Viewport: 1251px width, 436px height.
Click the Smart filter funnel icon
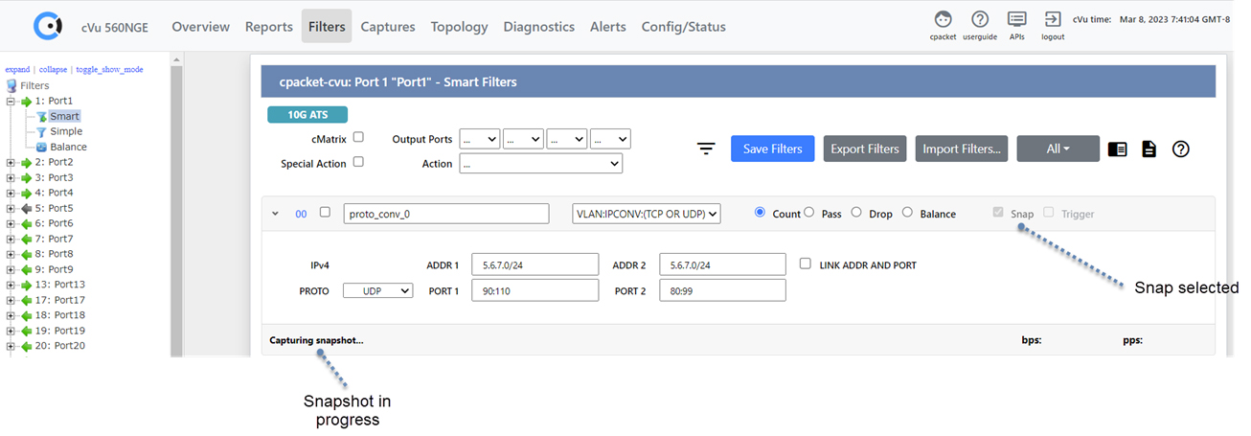point(42,116)
